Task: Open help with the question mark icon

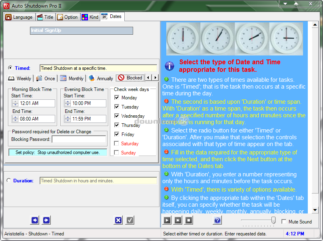Action: (x=217, y=220)
